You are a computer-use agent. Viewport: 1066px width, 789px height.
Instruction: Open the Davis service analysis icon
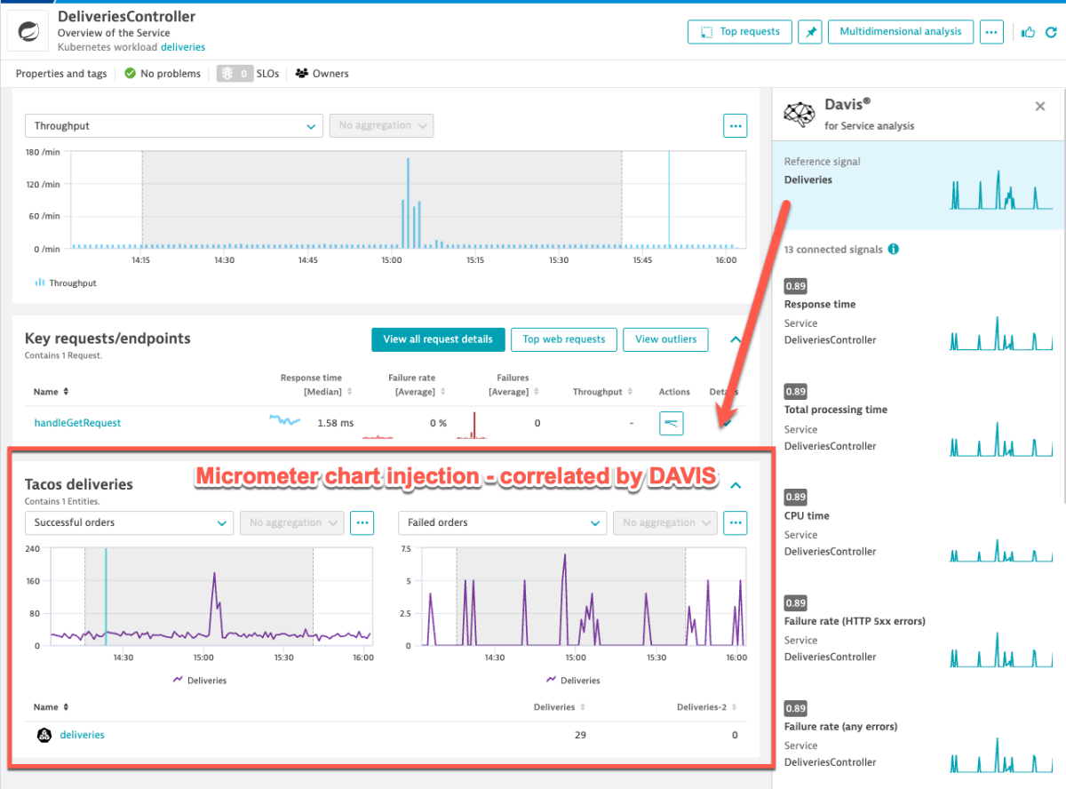tap(799, 114)
